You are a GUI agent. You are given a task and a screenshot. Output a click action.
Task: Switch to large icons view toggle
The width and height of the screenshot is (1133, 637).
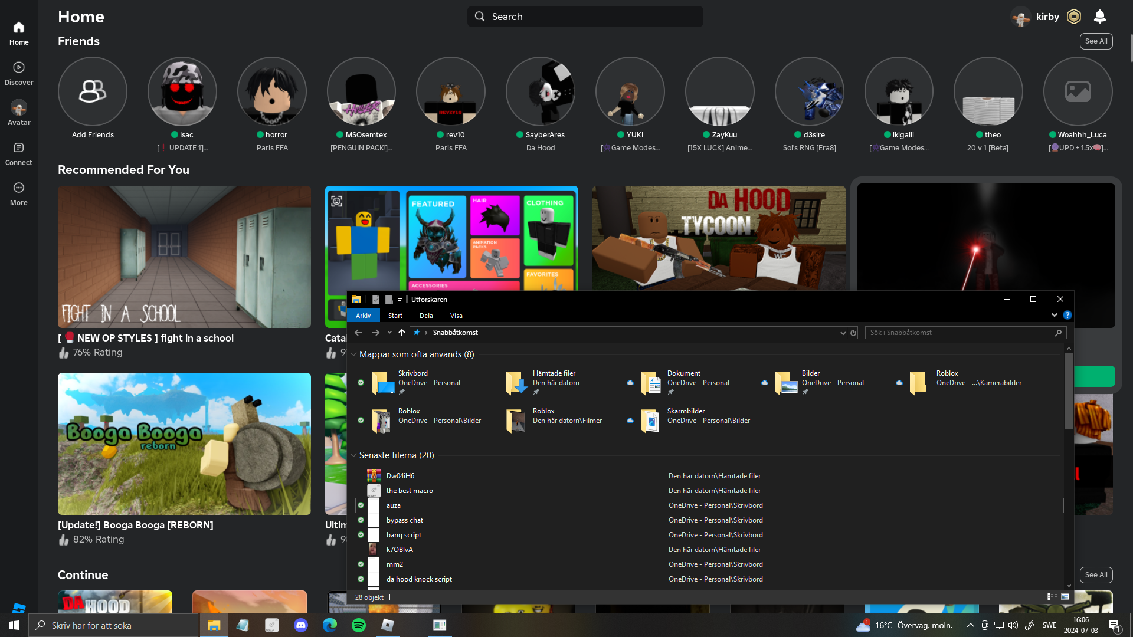[1065, 597]
